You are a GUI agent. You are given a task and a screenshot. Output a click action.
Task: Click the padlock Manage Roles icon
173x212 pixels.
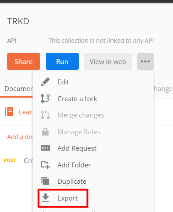(x=45, y=132)
